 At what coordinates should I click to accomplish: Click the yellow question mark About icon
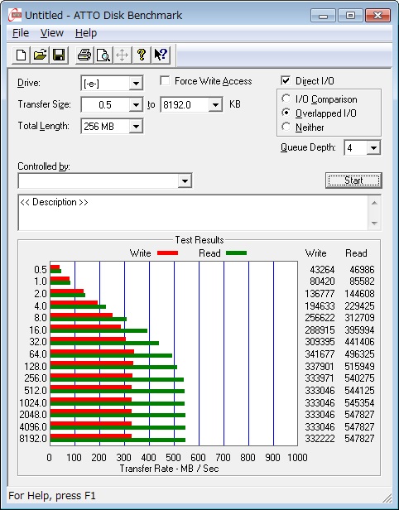point(142,55)
